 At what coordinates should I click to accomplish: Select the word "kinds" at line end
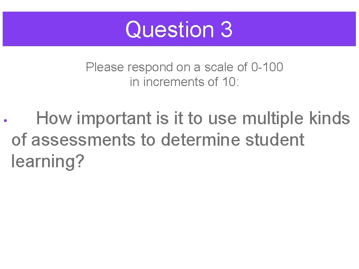pyautogui.click(x=329, y=118)
